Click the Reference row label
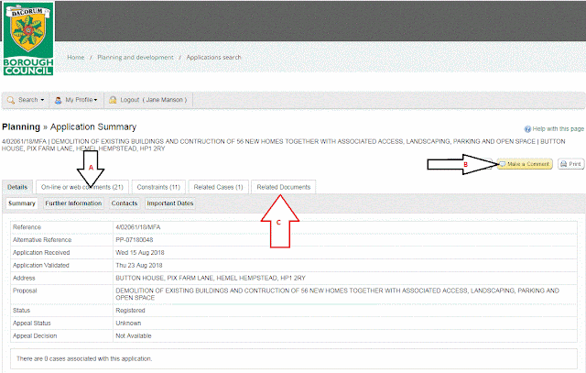 [x=27, y=227]
